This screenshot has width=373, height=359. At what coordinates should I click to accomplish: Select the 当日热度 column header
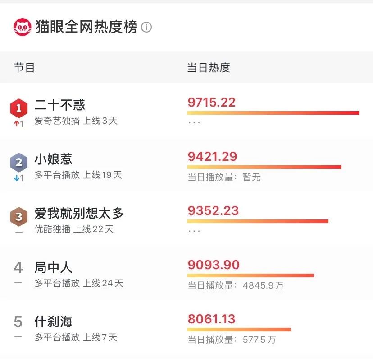click(209, 67)
